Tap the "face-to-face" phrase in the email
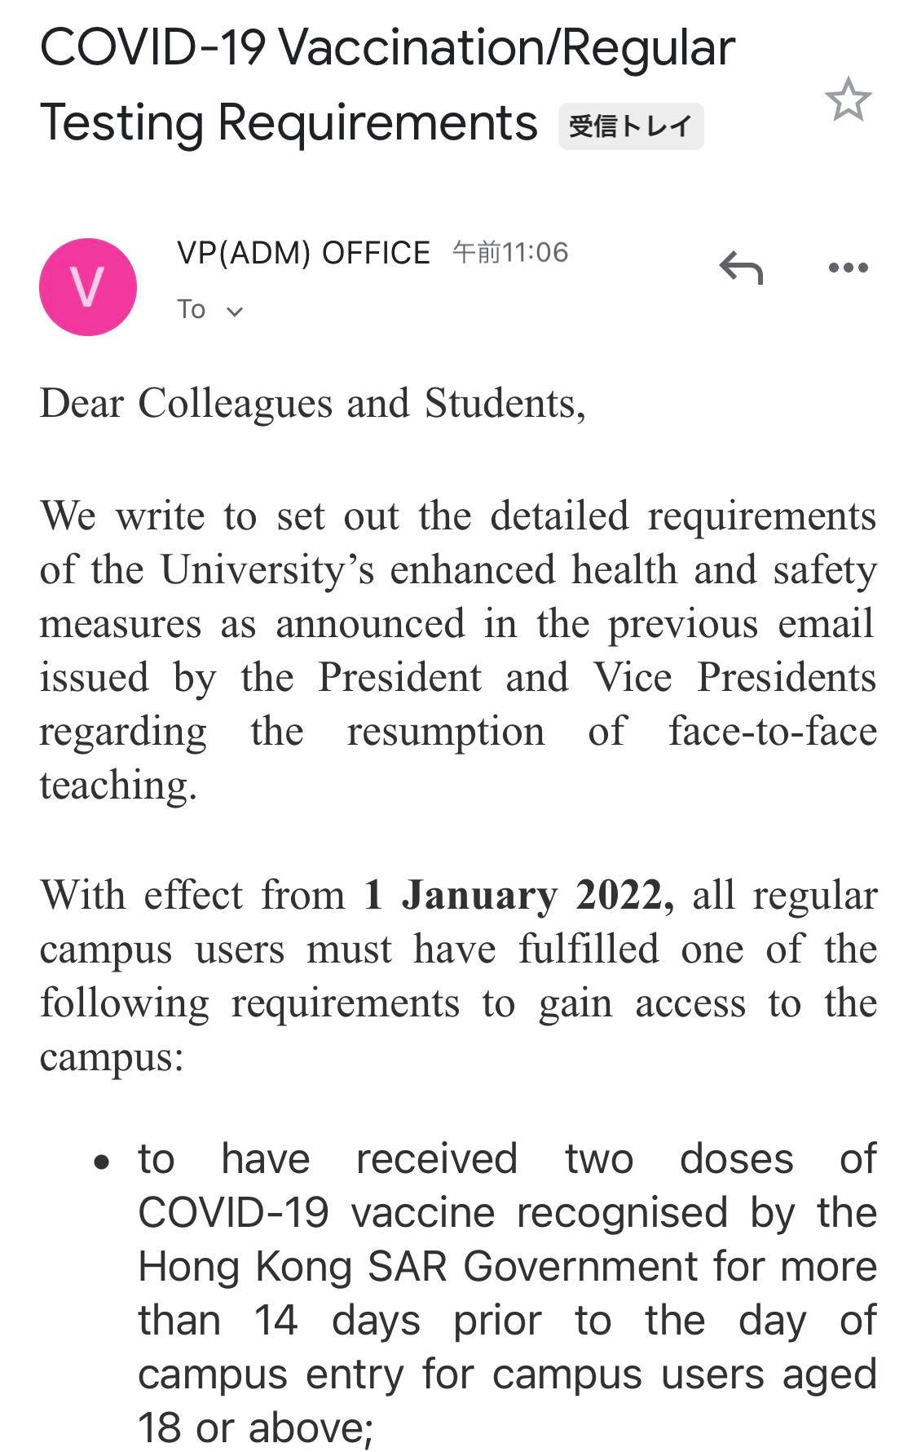This screenshot has height=1452, width=917. [x=772, y=731]
